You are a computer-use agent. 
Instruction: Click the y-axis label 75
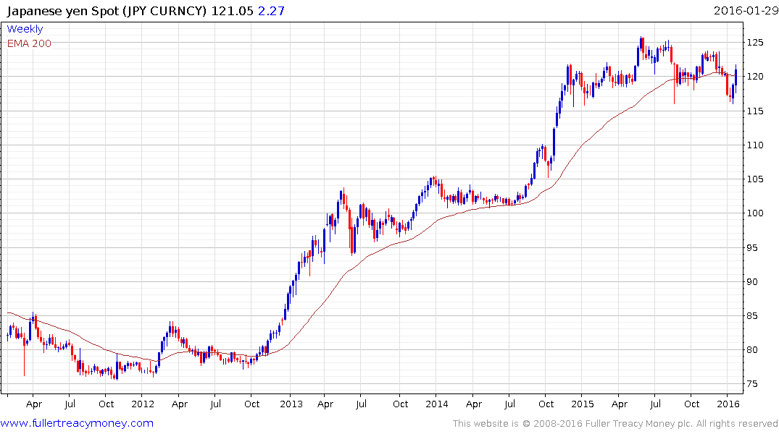tap(752, 384)
